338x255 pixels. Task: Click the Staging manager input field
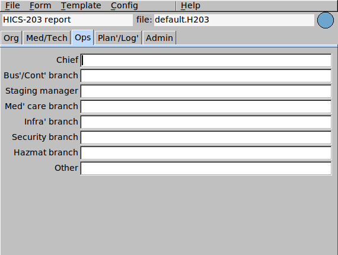[206, 91]
